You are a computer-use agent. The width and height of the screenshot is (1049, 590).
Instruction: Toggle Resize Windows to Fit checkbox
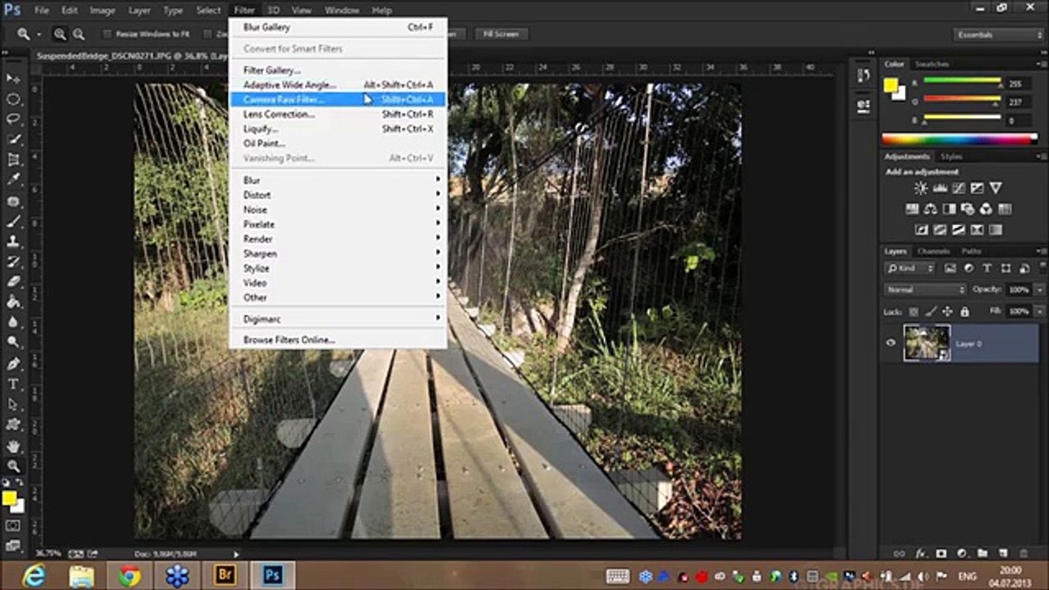[x=107, y=34]
